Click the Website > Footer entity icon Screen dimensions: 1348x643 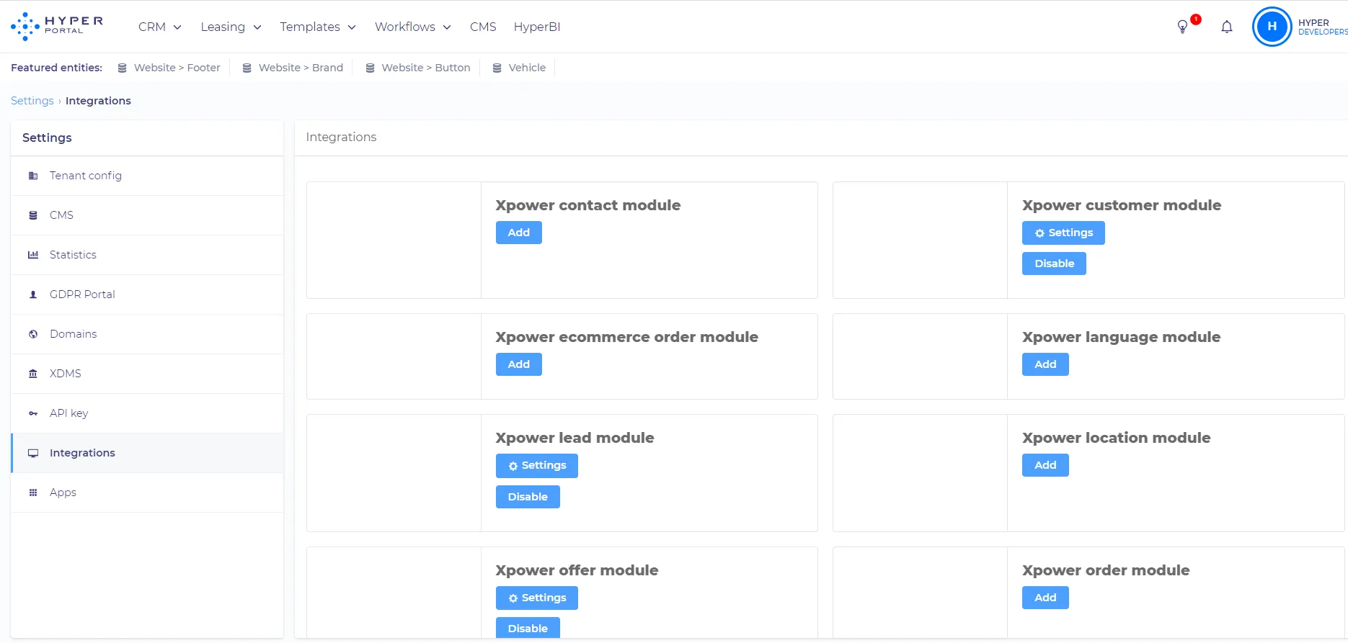(123, 68)
